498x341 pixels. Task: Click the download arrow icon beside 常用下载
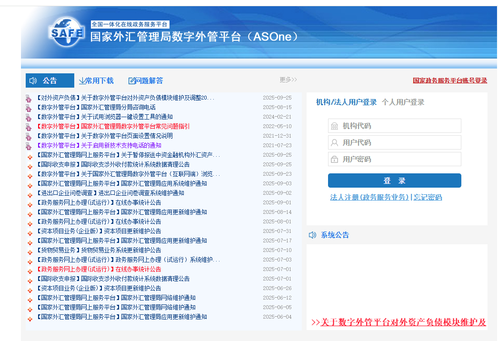[82, 81]
